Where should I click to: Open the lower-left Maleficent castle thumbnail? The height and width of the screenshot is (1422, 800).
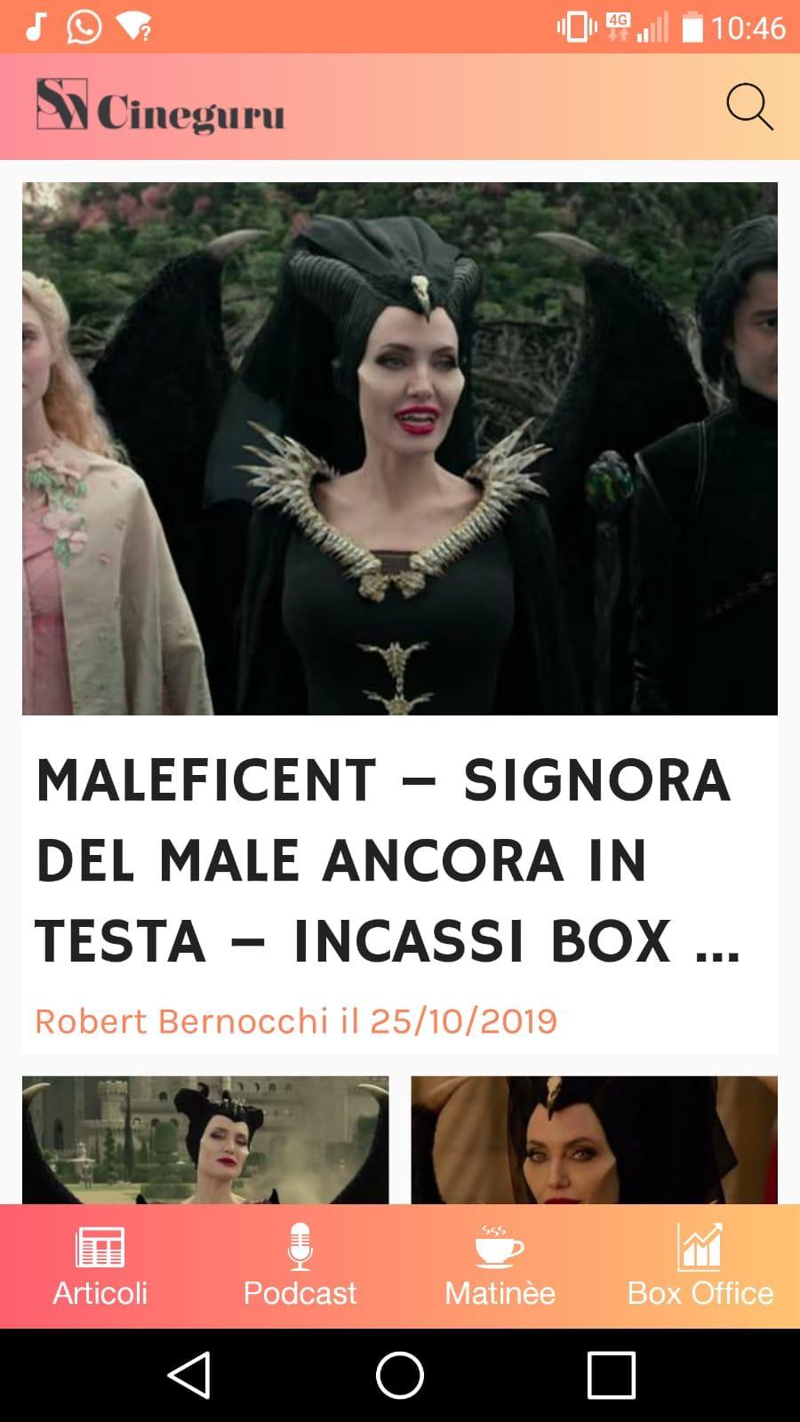205,1140
